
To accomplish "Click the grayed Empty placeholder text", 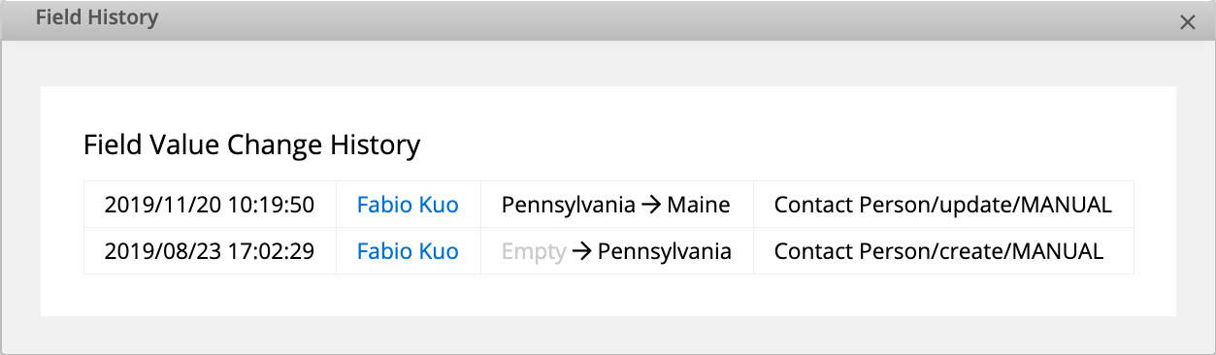I will pyautogui.click(x=534, y=251).
